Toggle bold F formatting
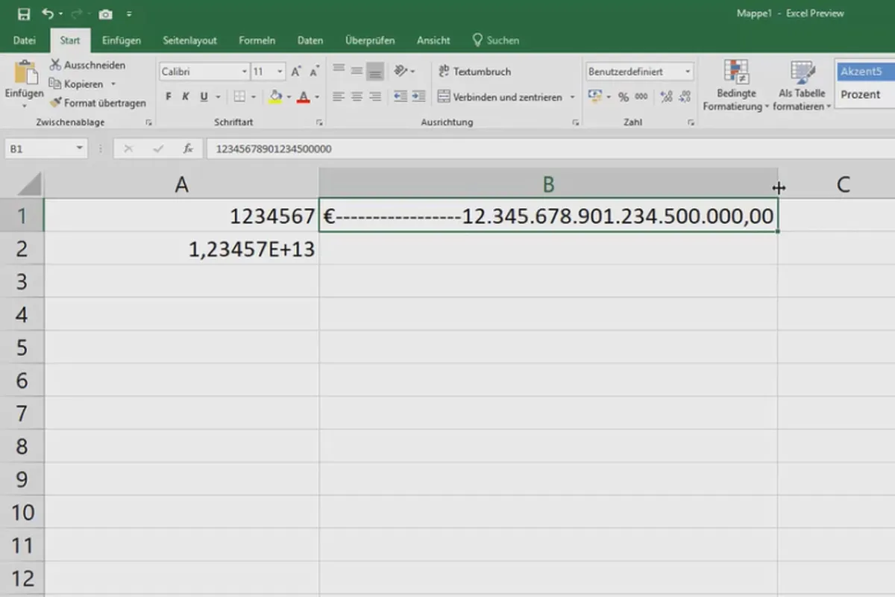This screenshot has width=895, height=597. (x=169, y=97)
